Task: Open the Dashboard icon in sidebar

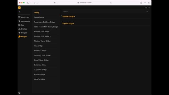Action: pyautogui.click(x=19, y=17)
